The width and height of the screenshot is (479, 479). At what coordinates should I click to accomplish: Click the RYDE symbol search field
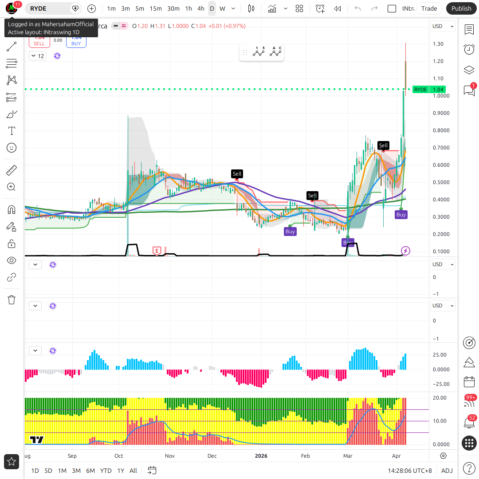[49, 8]
